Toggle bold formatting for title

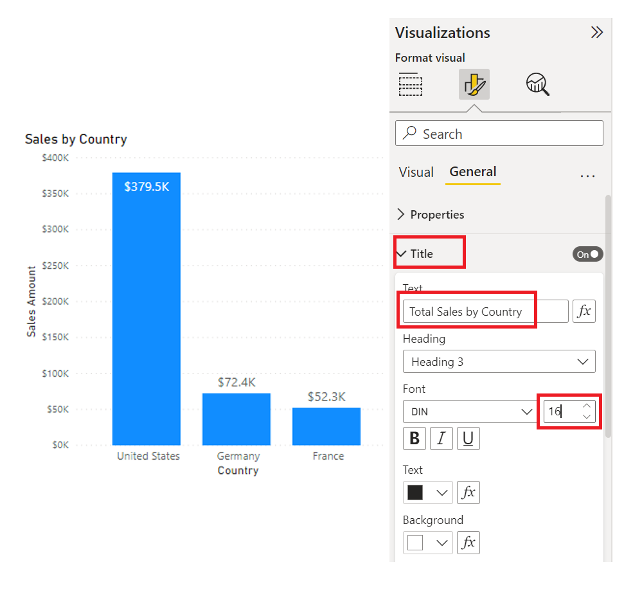point(415,438)
